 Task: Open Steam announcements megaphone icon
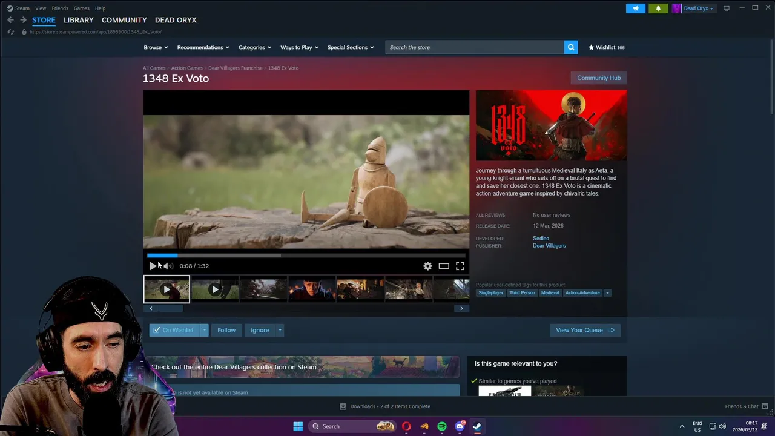(x=636, y=8)
